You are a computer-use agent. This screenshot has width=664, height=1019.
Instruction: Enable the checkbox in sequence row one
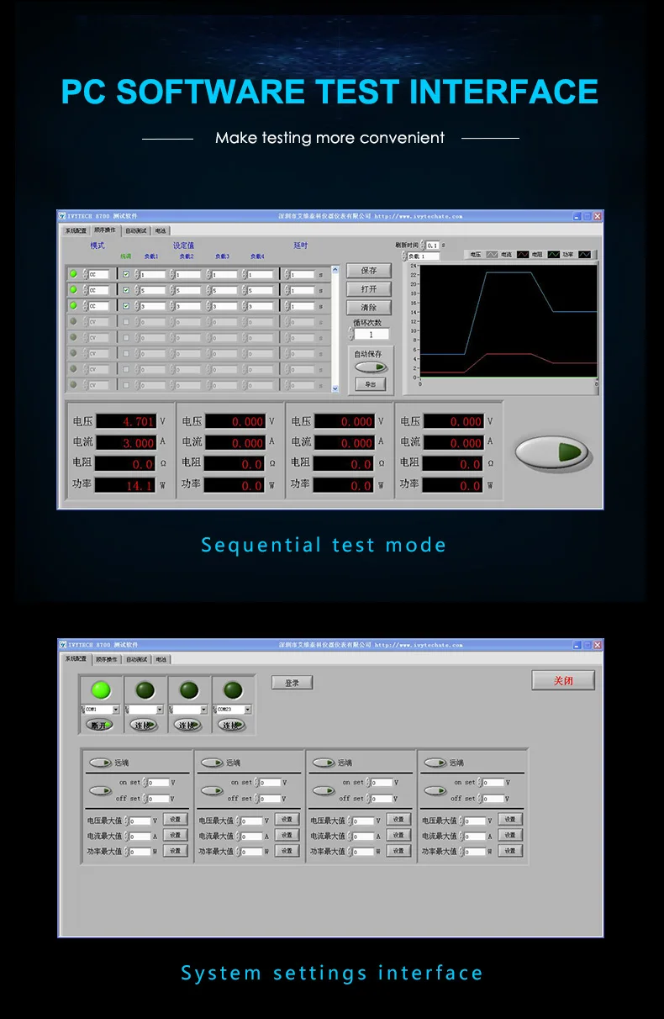pyautogui.click(x=126, y=274)
